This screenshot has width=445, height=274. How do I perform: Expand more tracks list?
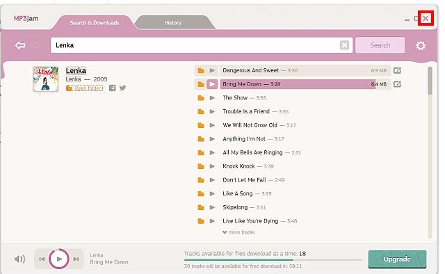238,232
